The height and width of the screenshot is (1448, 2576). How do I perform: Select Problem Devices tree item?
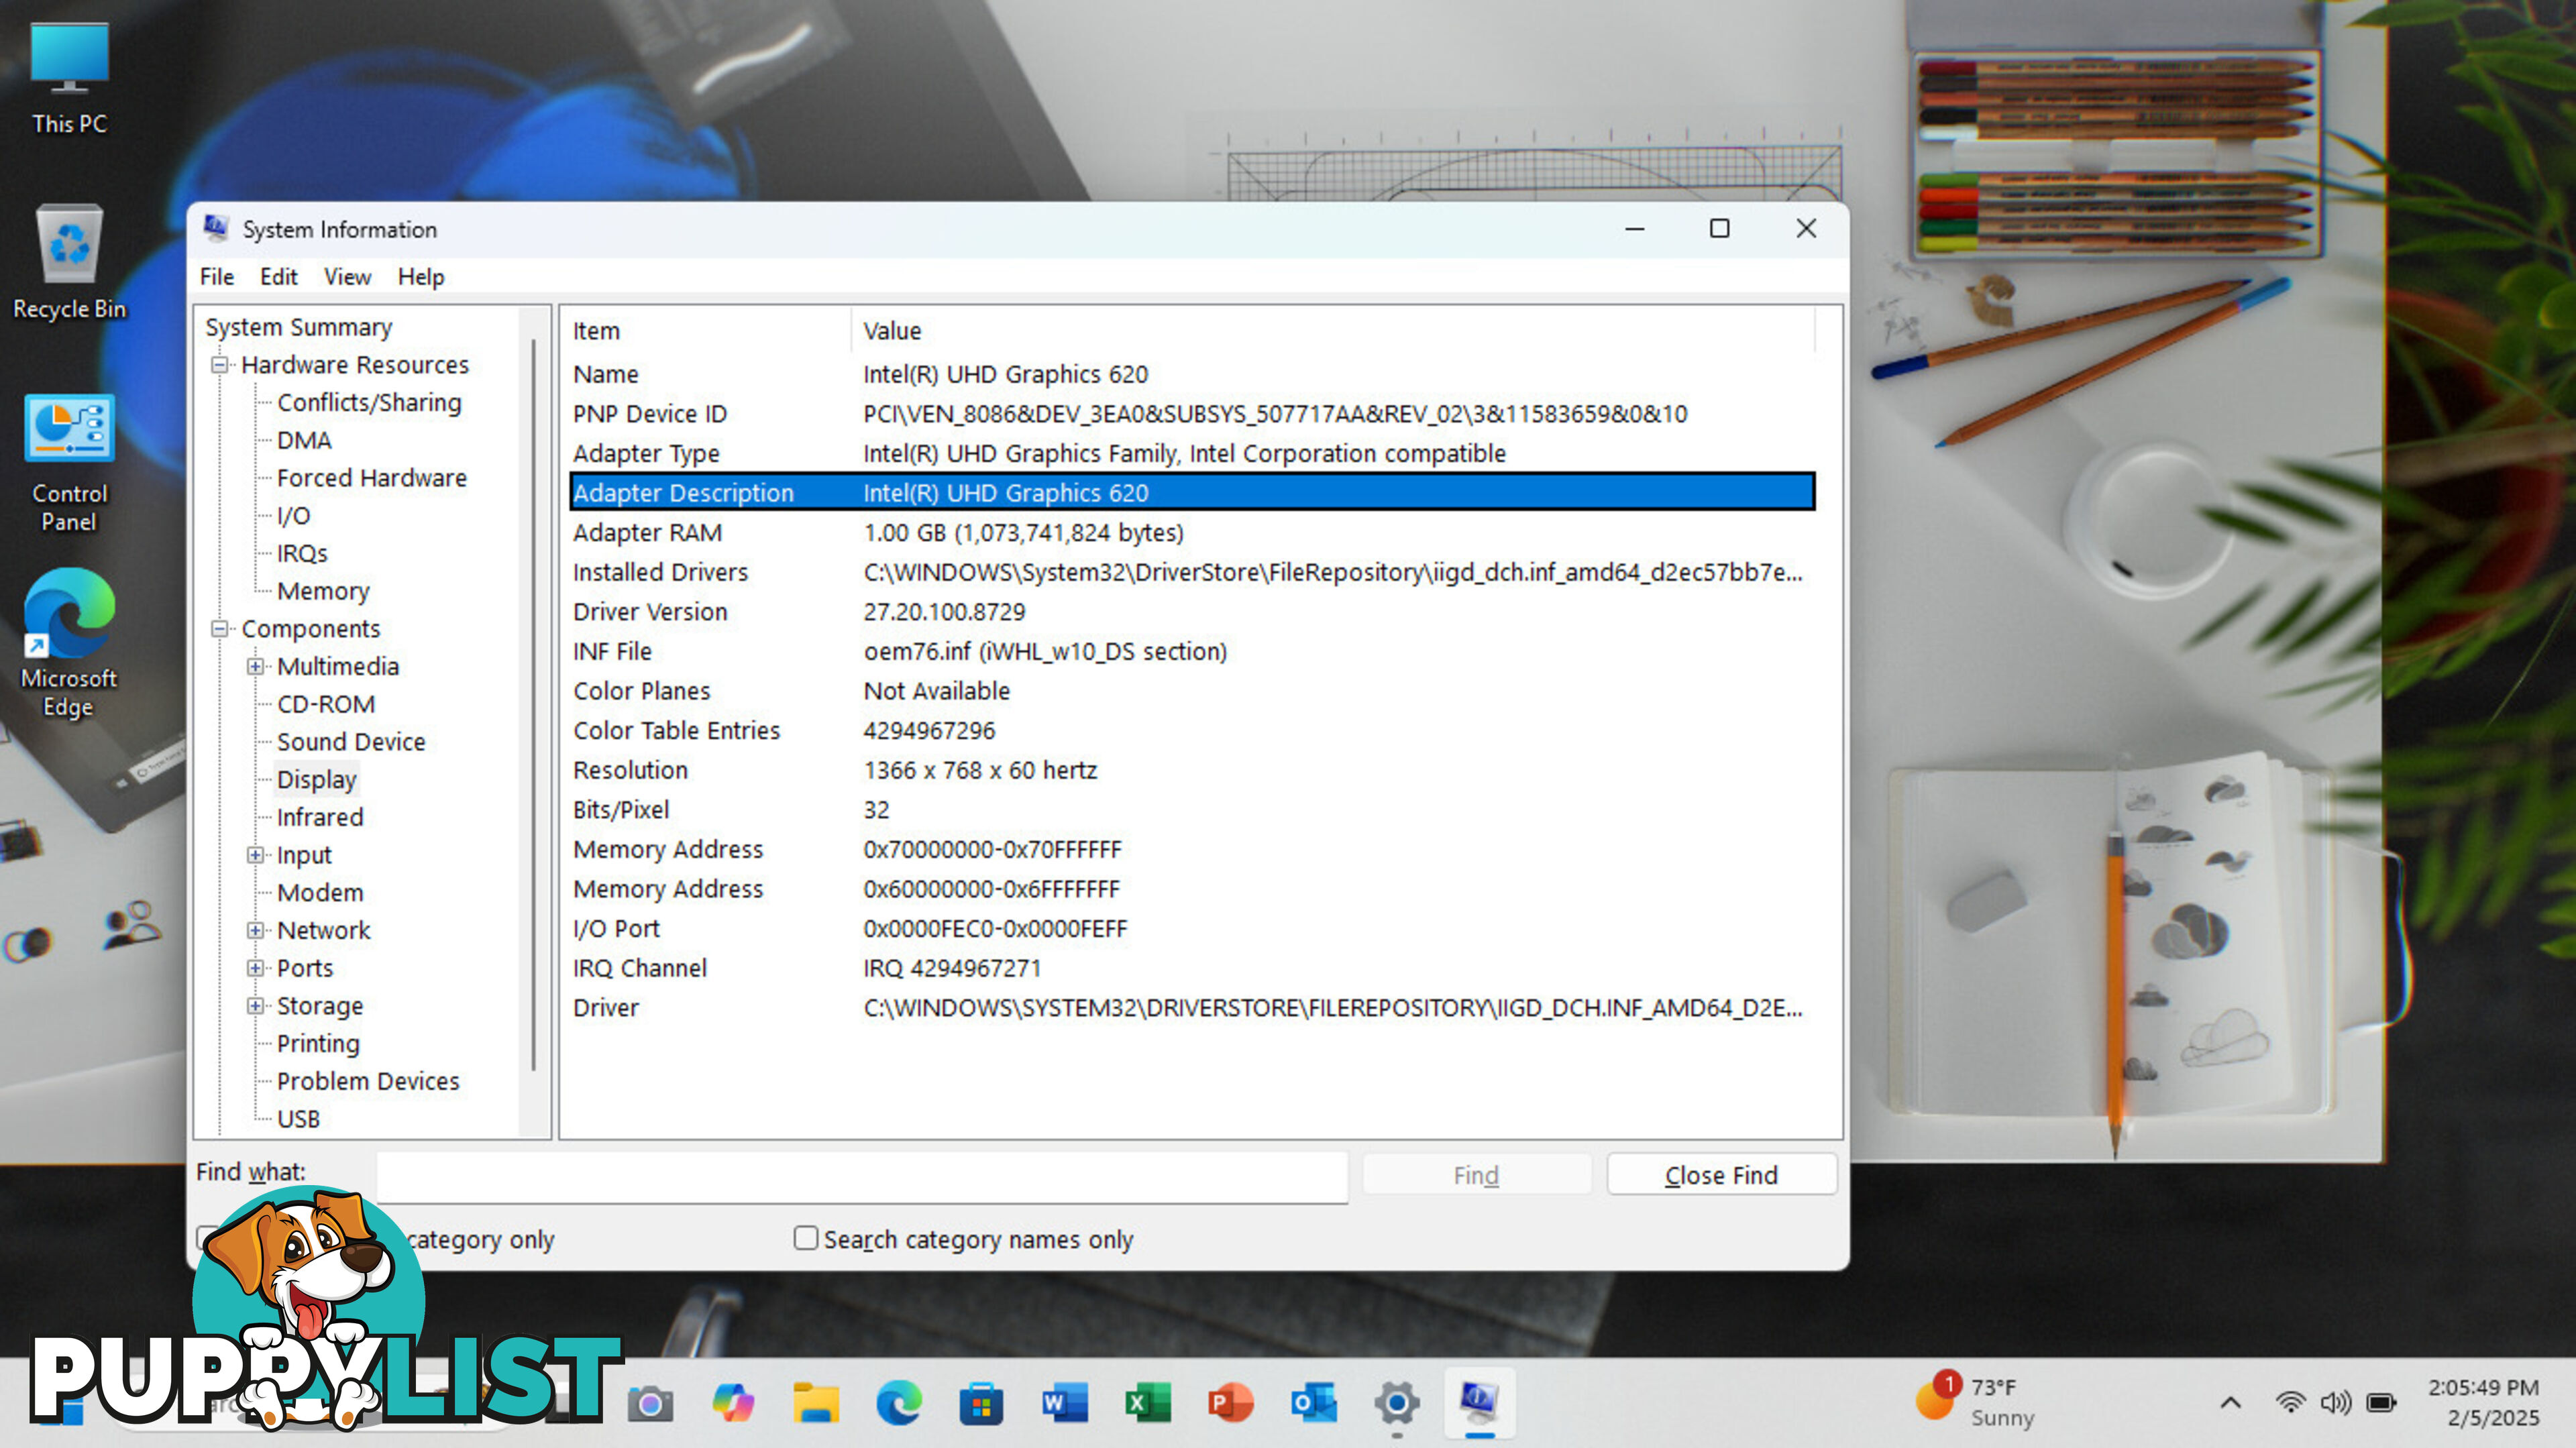click(368, 1082)
